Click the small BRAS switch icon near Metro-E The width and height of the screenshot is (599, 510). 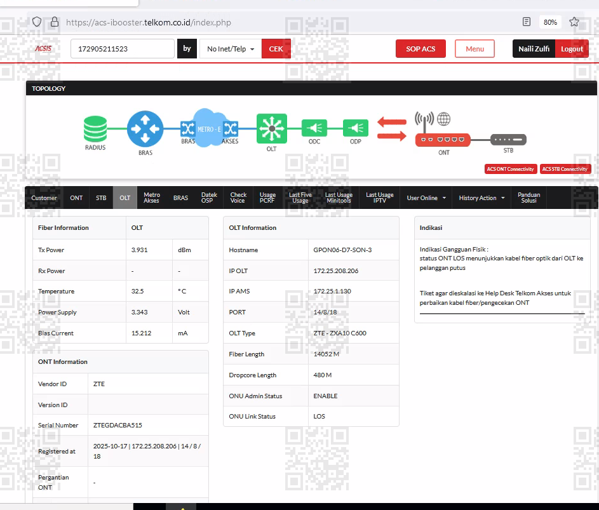pyautogui.click(x=187, y=129)
